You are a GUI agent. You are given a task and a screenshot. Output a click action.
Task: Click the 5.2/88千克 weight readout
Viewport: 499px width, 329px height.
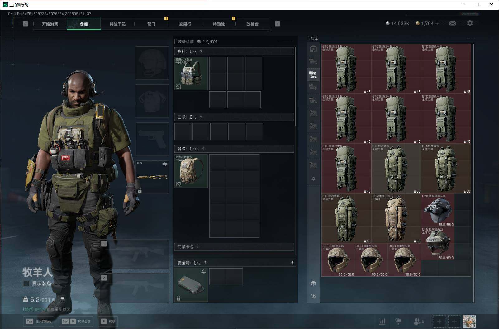[40, 299]
